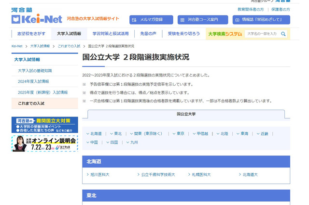Jump to 関東（東京除く） region anchor
This screenshot has height=205, width=309.
[146, 134]
